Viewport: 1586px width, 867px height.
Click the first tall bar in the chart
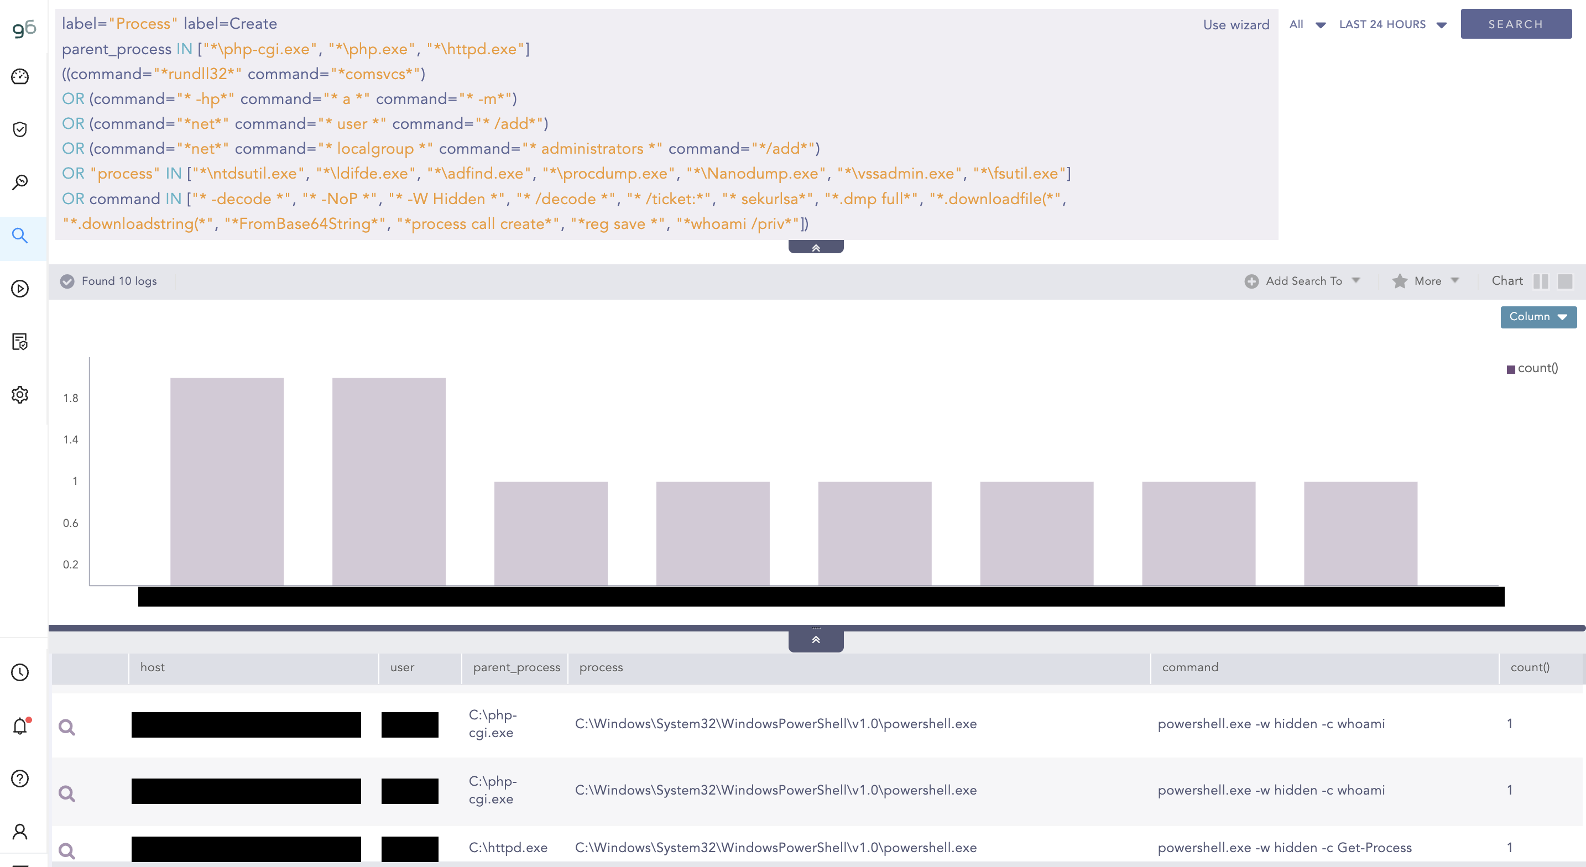227,482
